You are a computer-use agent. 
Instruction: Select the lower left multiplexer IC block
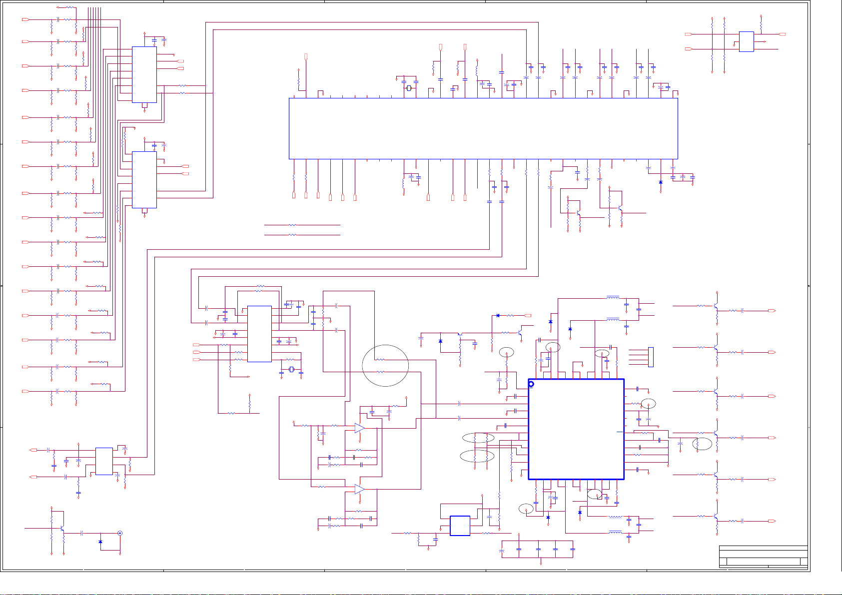(144, 180)
